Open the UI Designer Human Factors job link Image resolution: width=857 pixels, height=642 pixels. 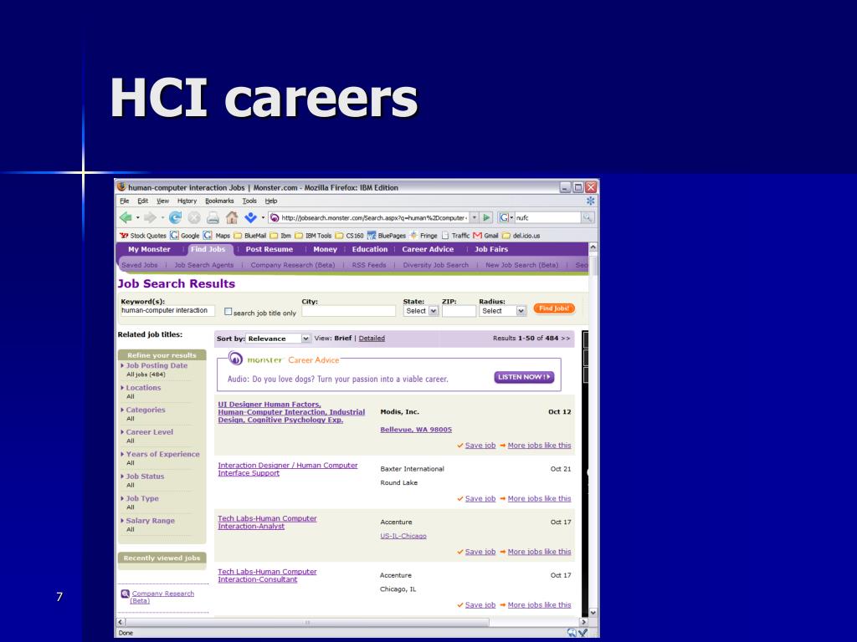(x=291, y=412)
